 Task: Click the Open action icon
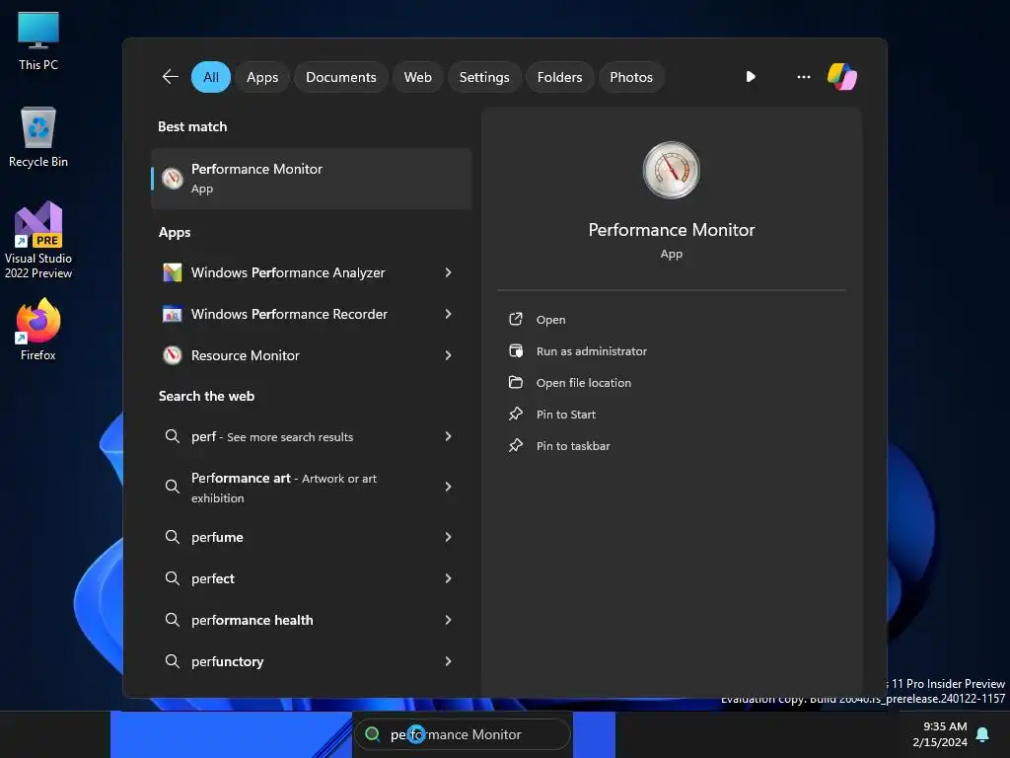pos(515,319)
